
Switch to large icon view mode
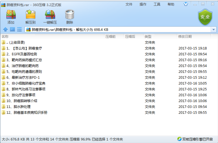tap(12, 30)
